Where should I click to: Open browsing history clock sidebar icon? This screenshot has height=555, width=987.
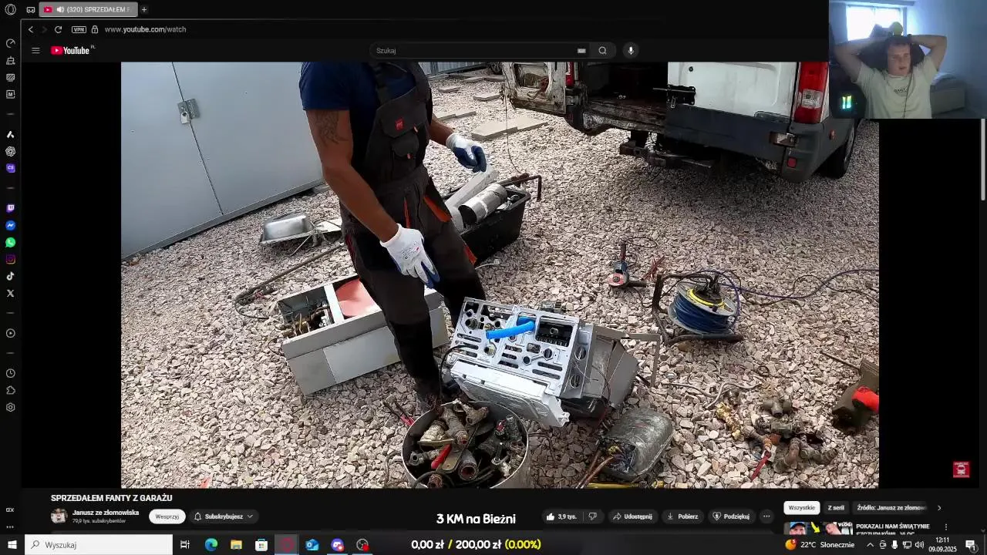10,373
